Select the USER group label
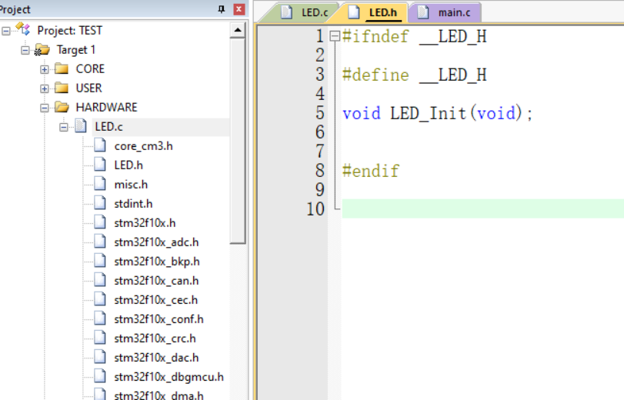This screenshot has width=624, height=400. [x=88, y=88]
